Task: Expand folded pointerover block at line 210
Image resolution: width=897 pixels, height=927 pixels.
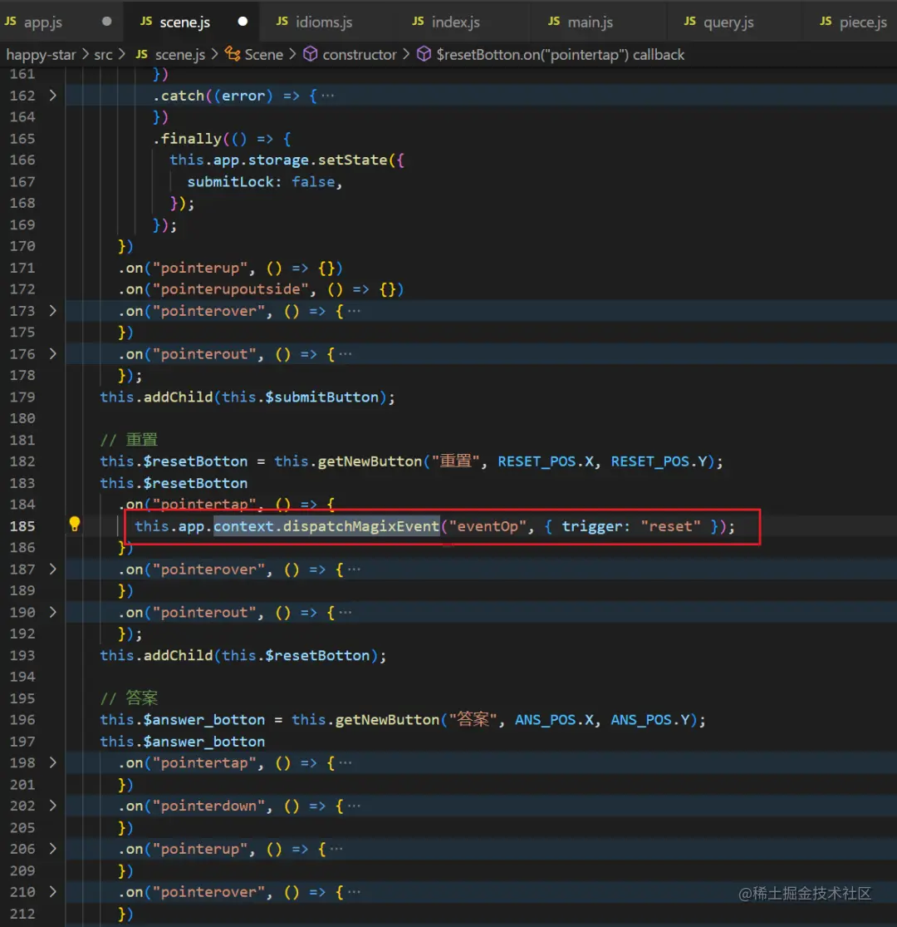Action: (x=53, y=891)
